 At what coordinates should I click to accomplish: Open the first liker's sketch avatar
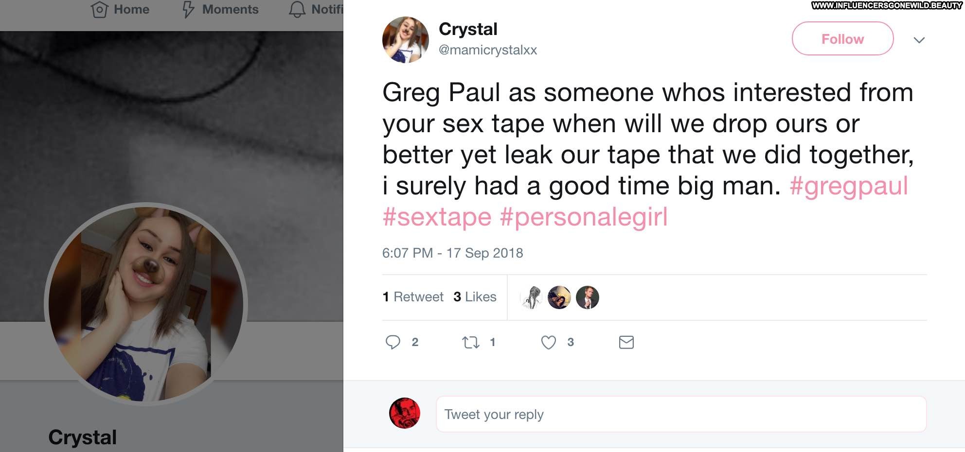pos(531,297)
